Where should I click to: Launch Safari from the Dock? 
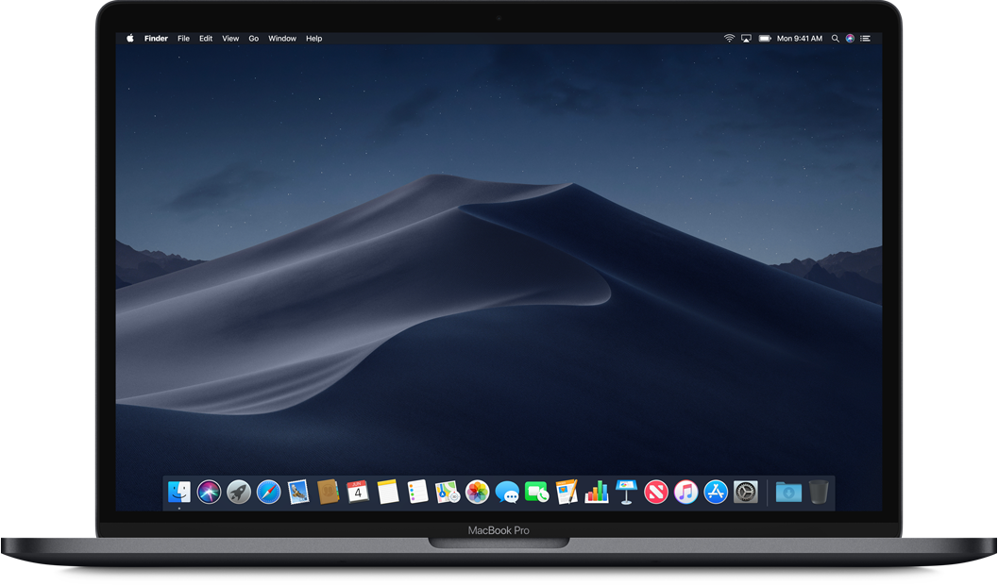[269, 492]
